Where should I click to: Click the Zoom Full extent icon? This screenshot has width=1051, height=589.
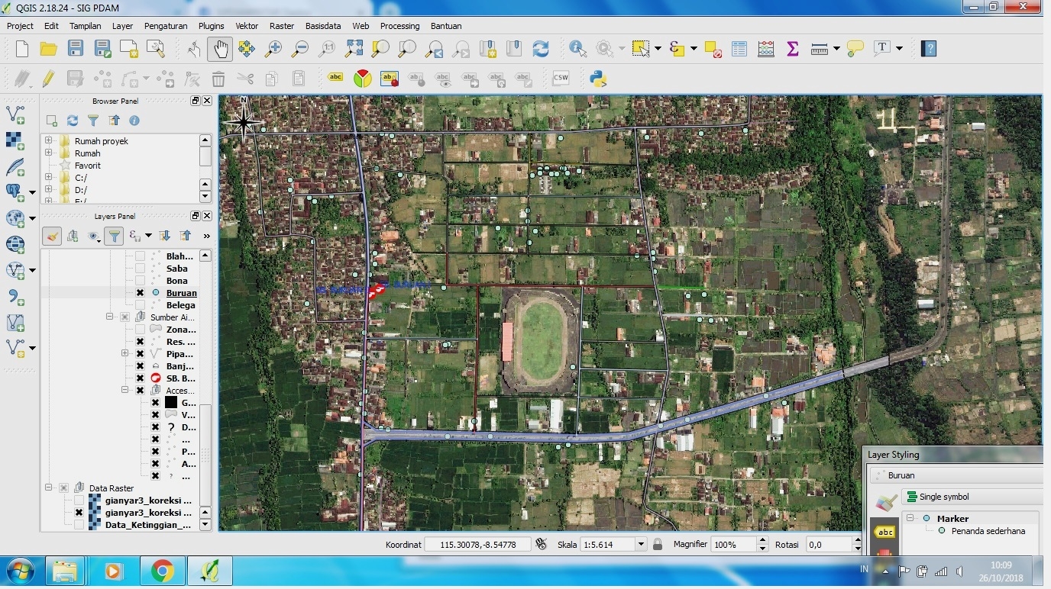point(354,48)
